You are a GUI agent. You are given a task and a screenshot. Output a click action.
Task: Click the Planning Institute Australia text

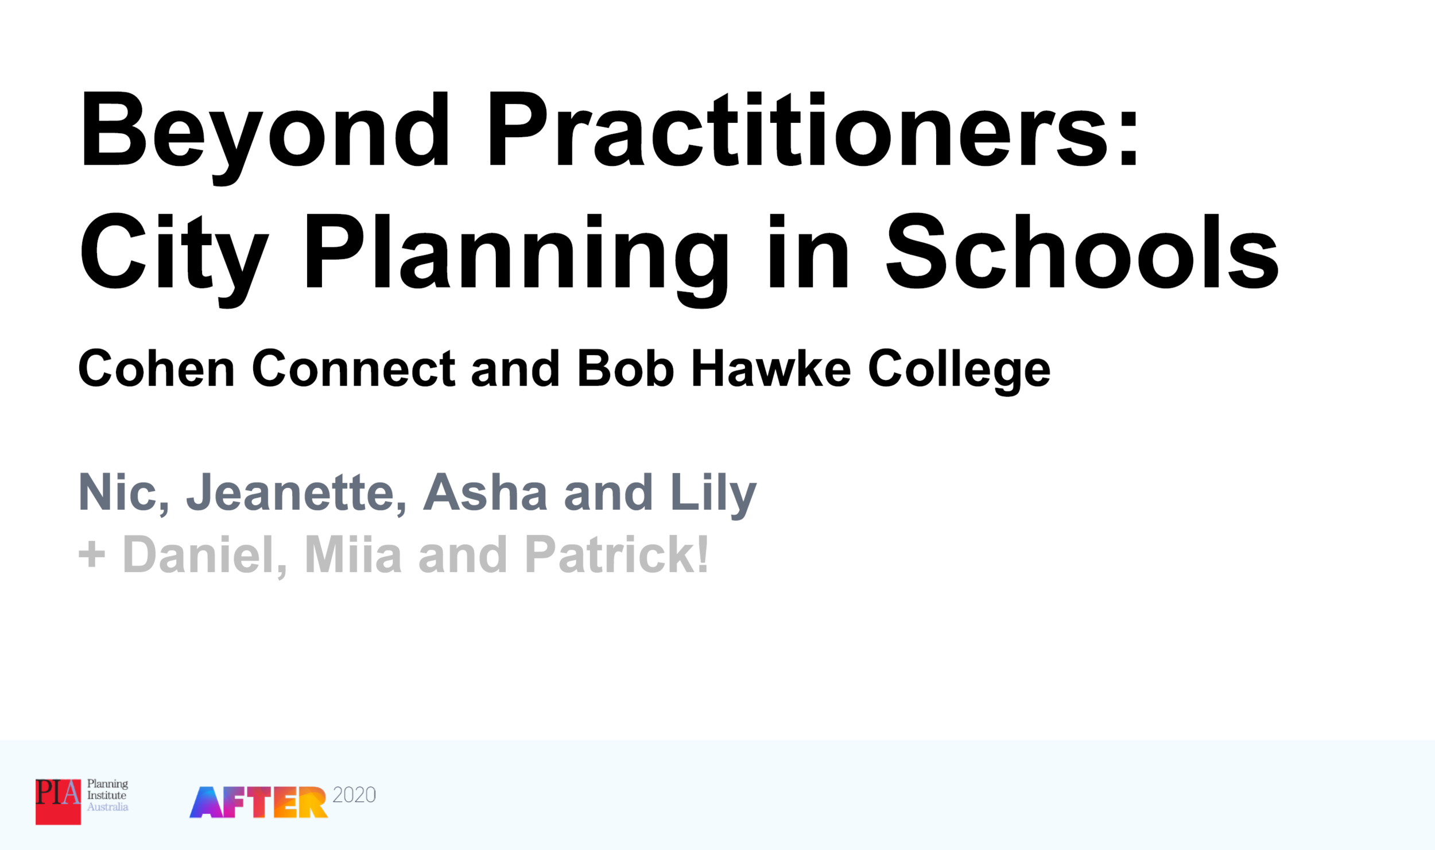[107, 795]
